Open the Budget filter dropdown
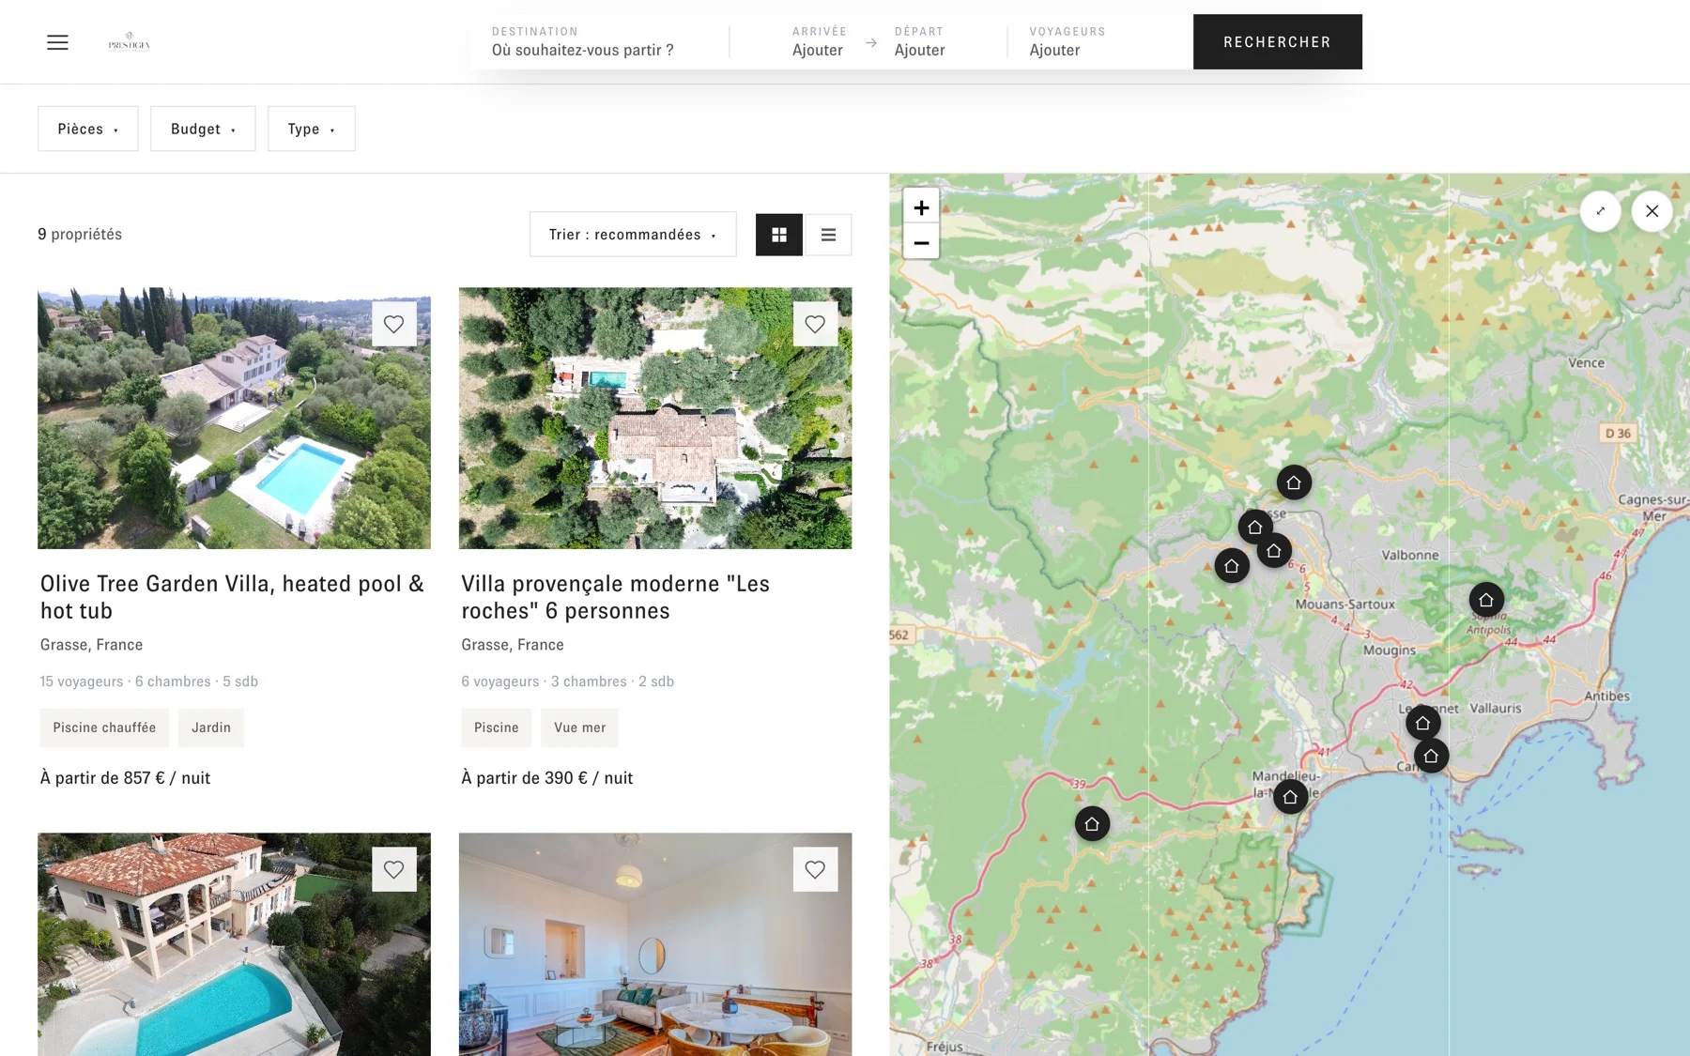 pyautogui.click(x=203, y=129)
